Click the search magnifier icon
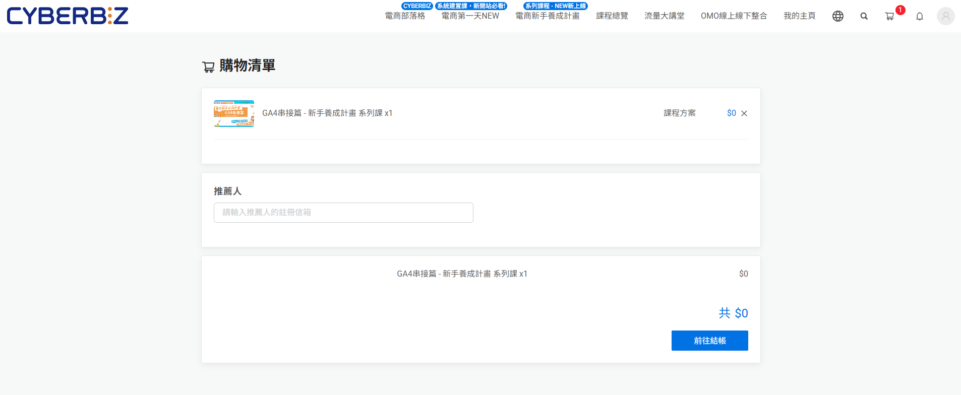Screen dimensions: 961x395 pyautogui.click(x=864, y=16)
